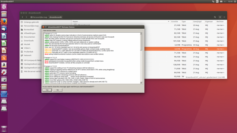Image resolution: width=237 pixels, height=133 pixels.
Task: Sort files by Gewijzigd column
Action: pos(197,22)
